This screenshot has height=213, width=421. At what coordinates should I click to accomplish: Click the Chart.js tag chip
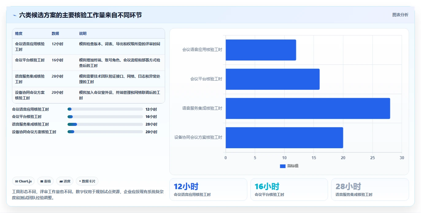(x=24, y=181)
